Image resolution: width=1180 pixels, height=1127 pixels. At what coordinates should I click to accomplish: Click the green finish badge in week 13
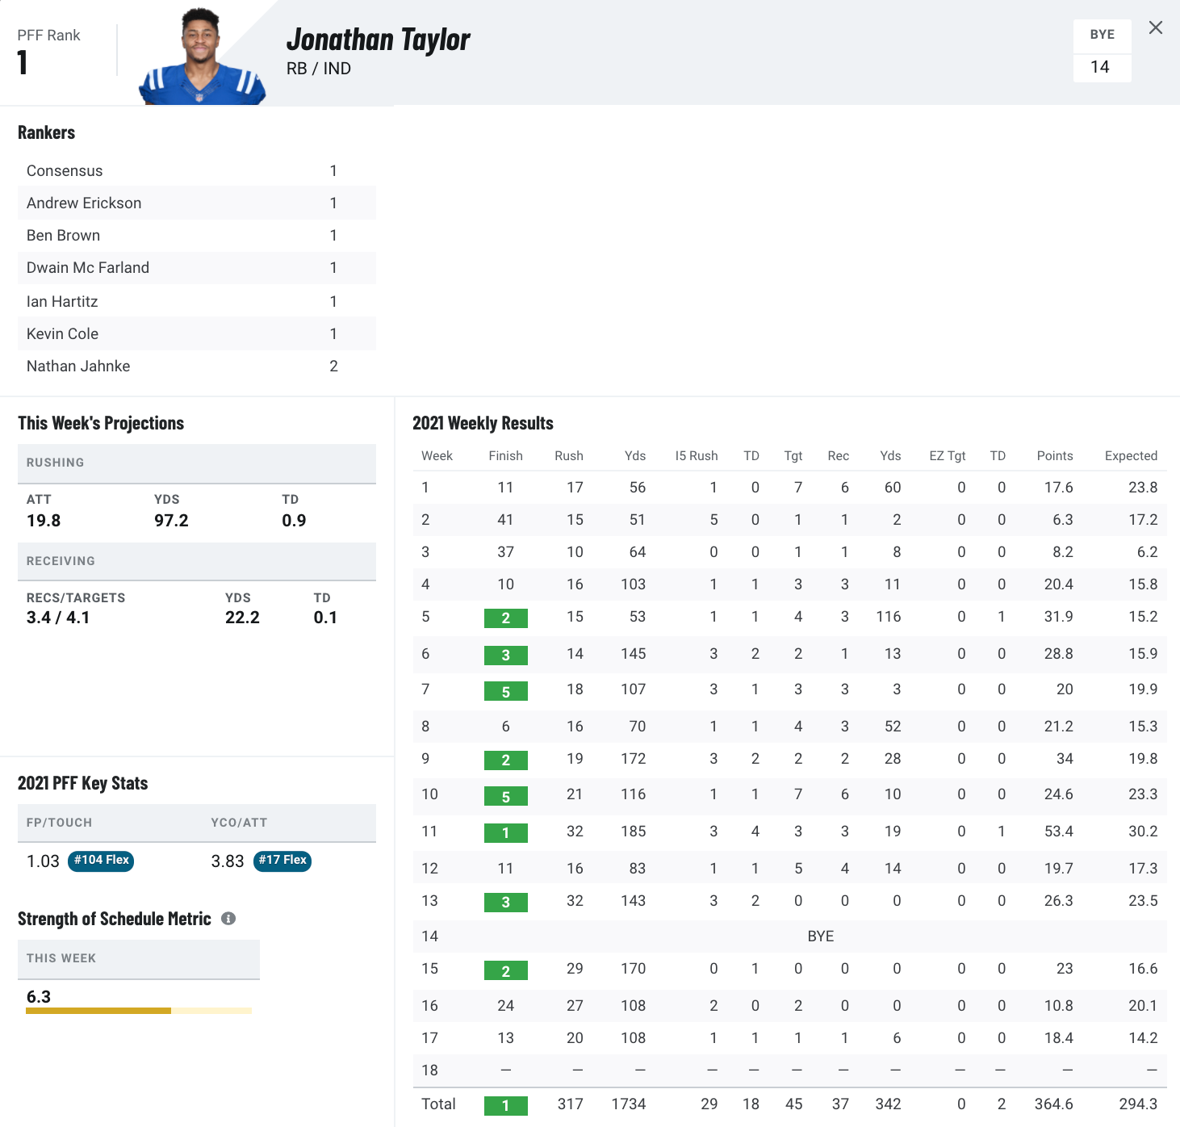(506, 903)
